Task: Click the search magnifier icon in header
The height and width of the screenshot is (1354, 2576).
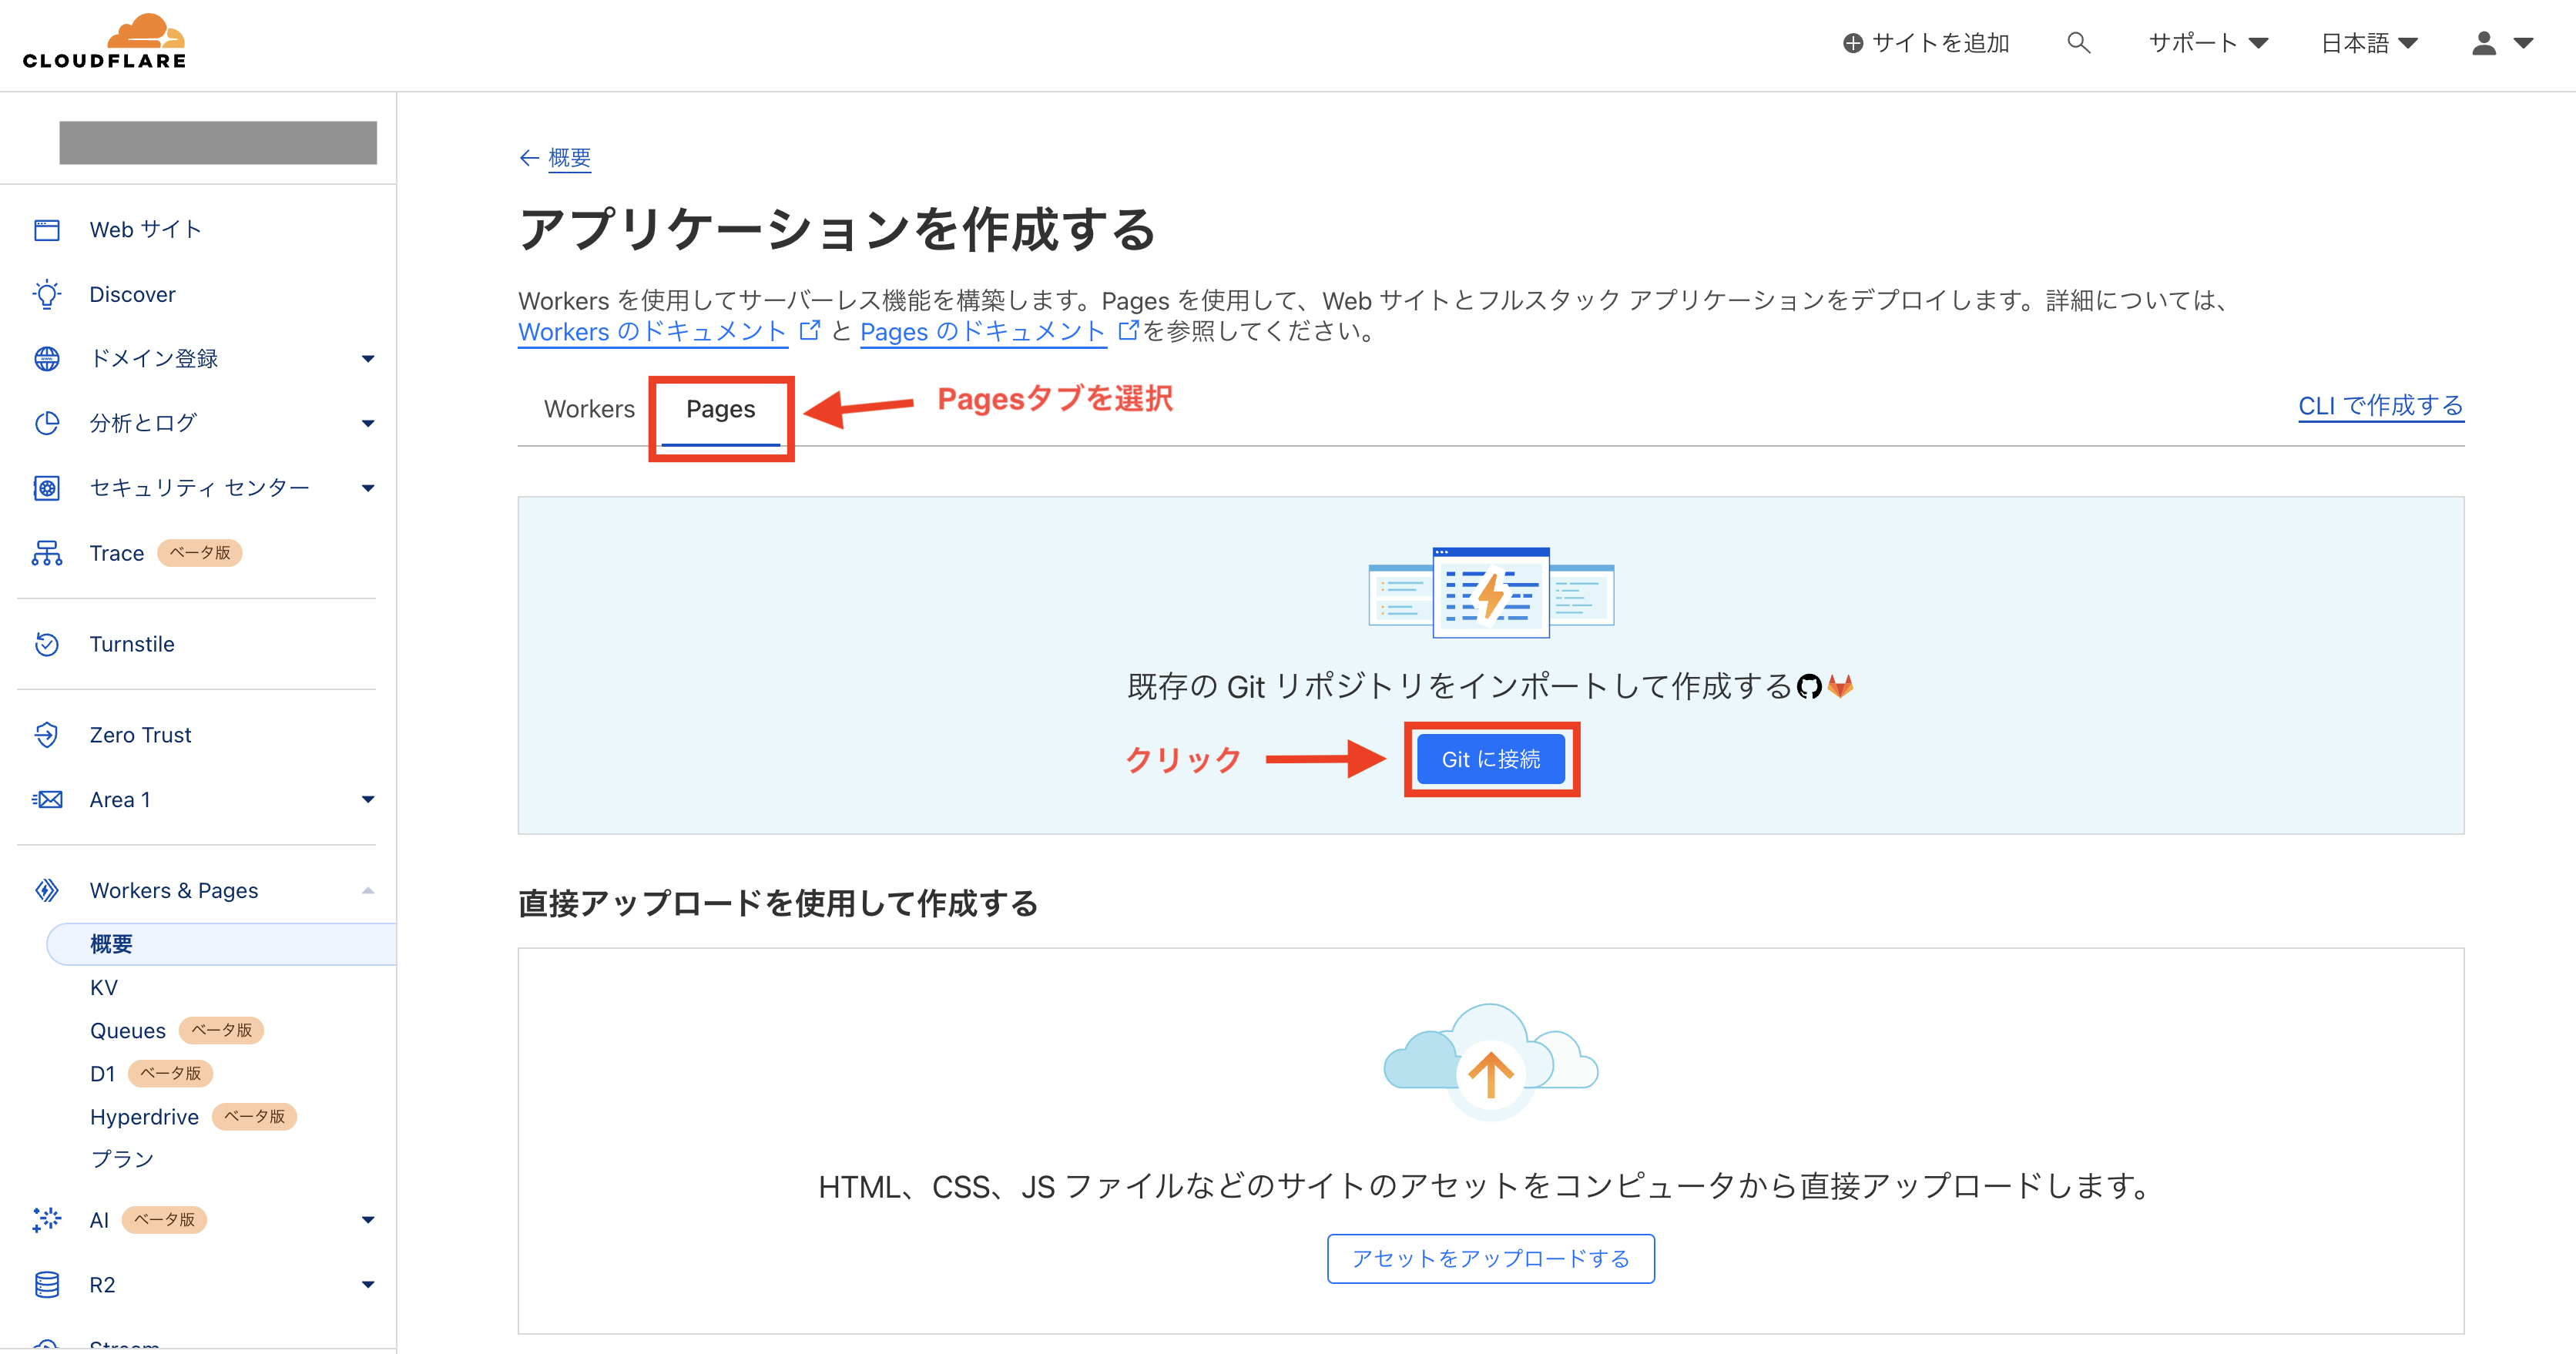Action: pyautogui.click(x=2078, y=43)
